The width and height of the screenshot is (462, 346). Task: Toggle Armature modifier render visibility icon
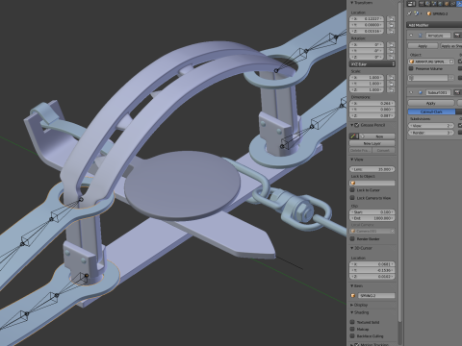[457, 36]
